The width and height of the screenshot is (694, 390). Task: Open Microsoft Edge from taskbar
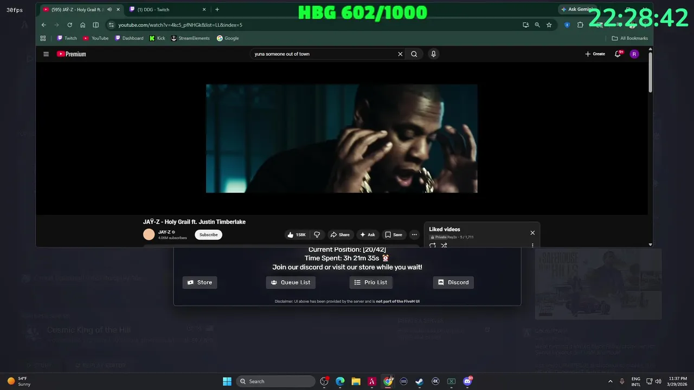(340, 381)
